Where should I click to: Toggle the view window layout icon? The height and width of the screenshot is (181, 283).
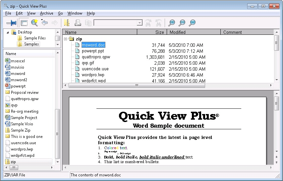[x=24, y=23]
